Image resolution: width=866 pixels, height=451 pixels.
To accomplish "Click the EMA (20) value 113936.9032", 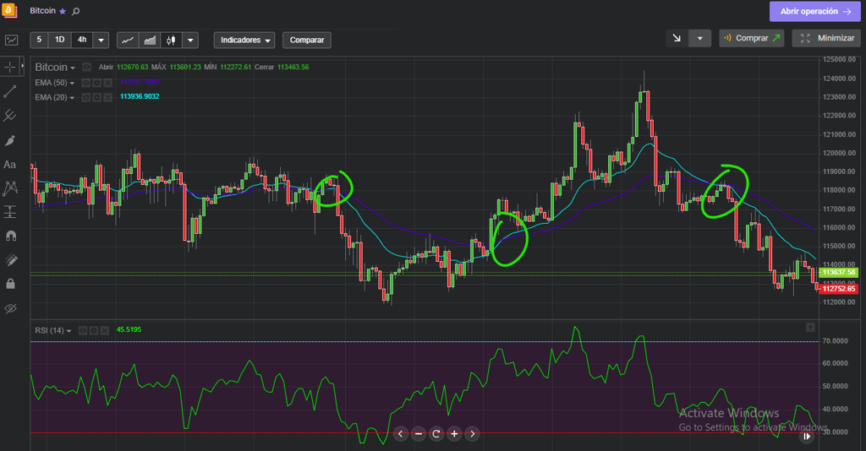I will coord(140,96).
